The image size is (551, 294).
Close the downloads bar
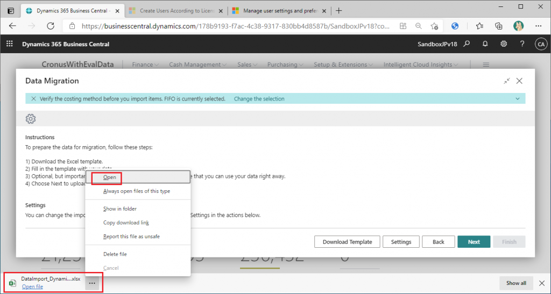pos(542,283)
